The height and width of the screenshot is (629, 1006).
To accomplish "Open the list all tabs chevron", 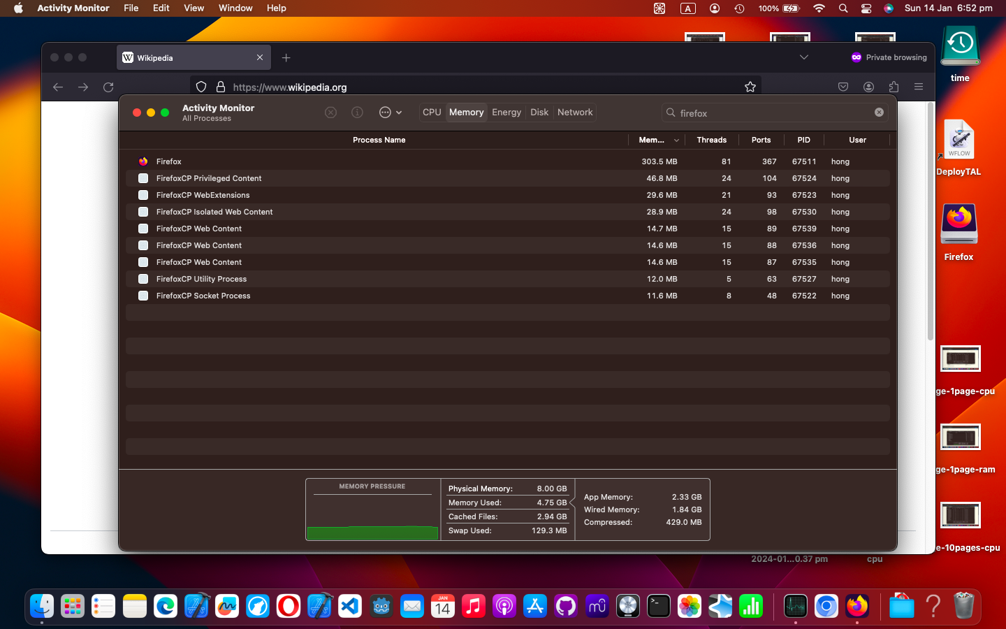I will click(x=804, y=57).
